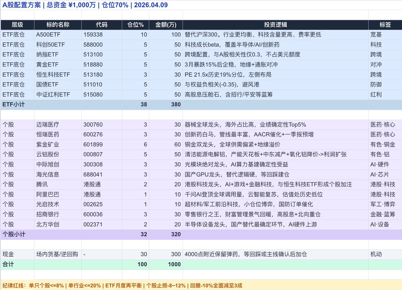Select the '招商银行' stock cell
This screenshot has height=290, width=402.
click(58, 214)
